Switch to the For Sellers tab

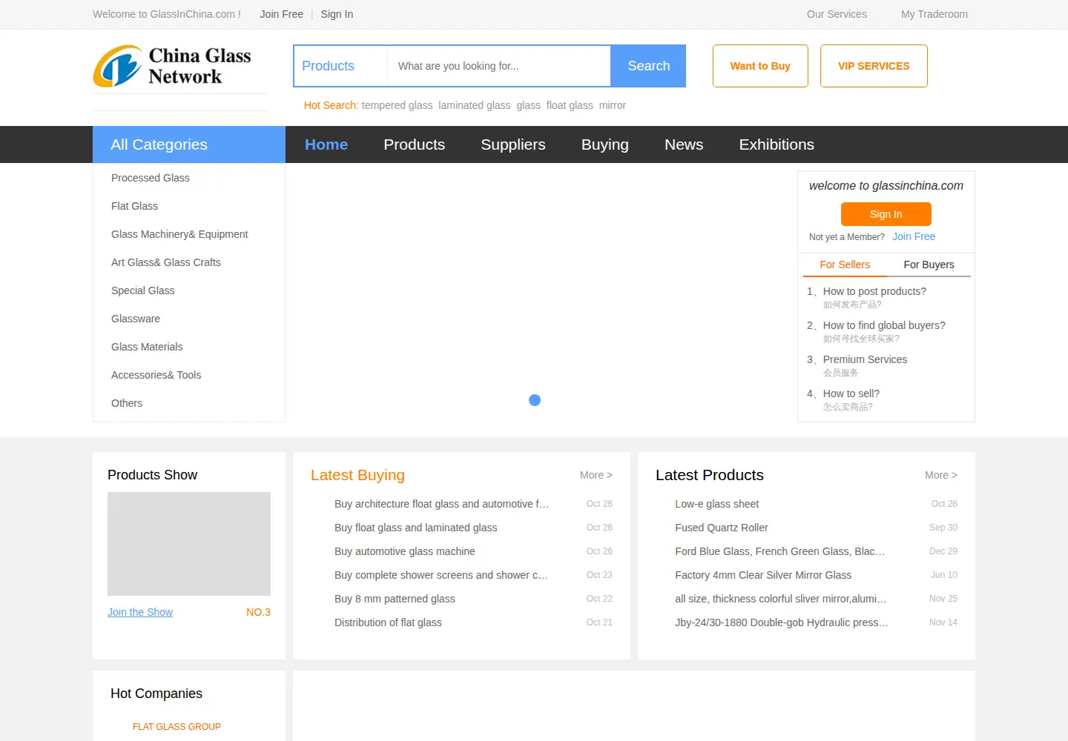tap(845, 265)
